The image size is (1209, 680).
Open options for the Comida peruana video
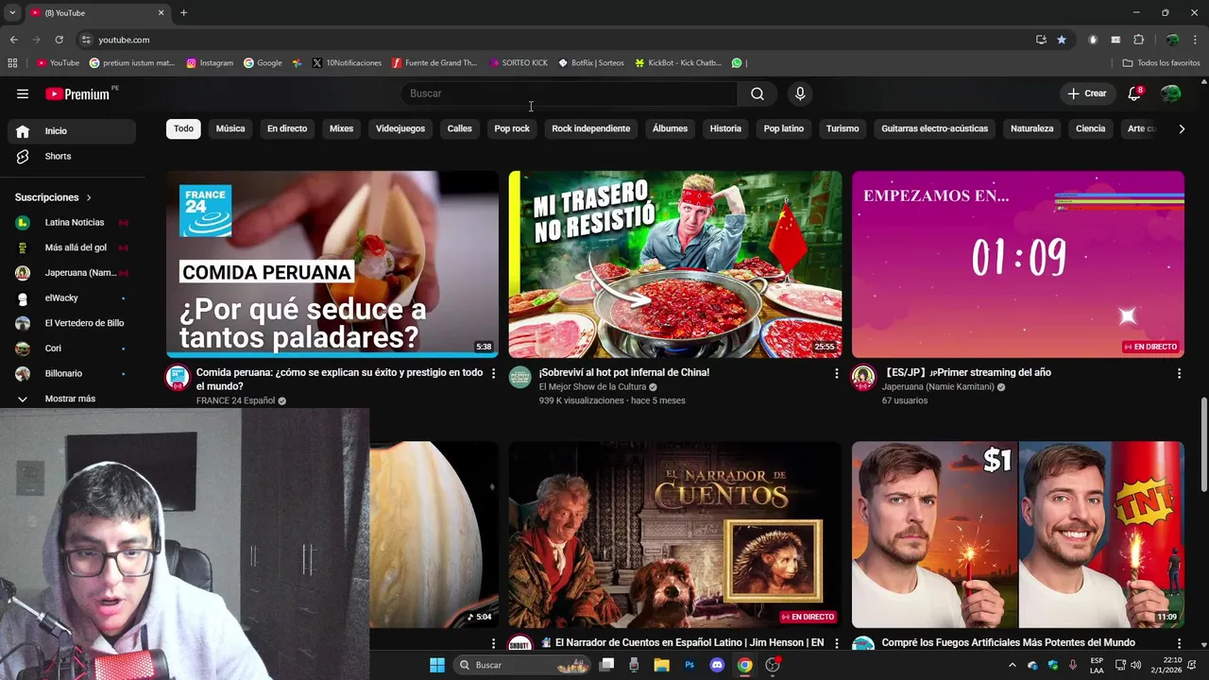[493, 374]
